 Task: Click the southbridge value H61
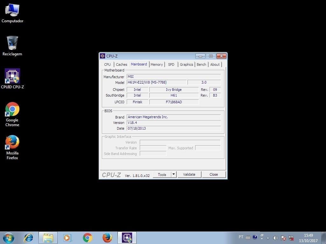coord(174,95)
